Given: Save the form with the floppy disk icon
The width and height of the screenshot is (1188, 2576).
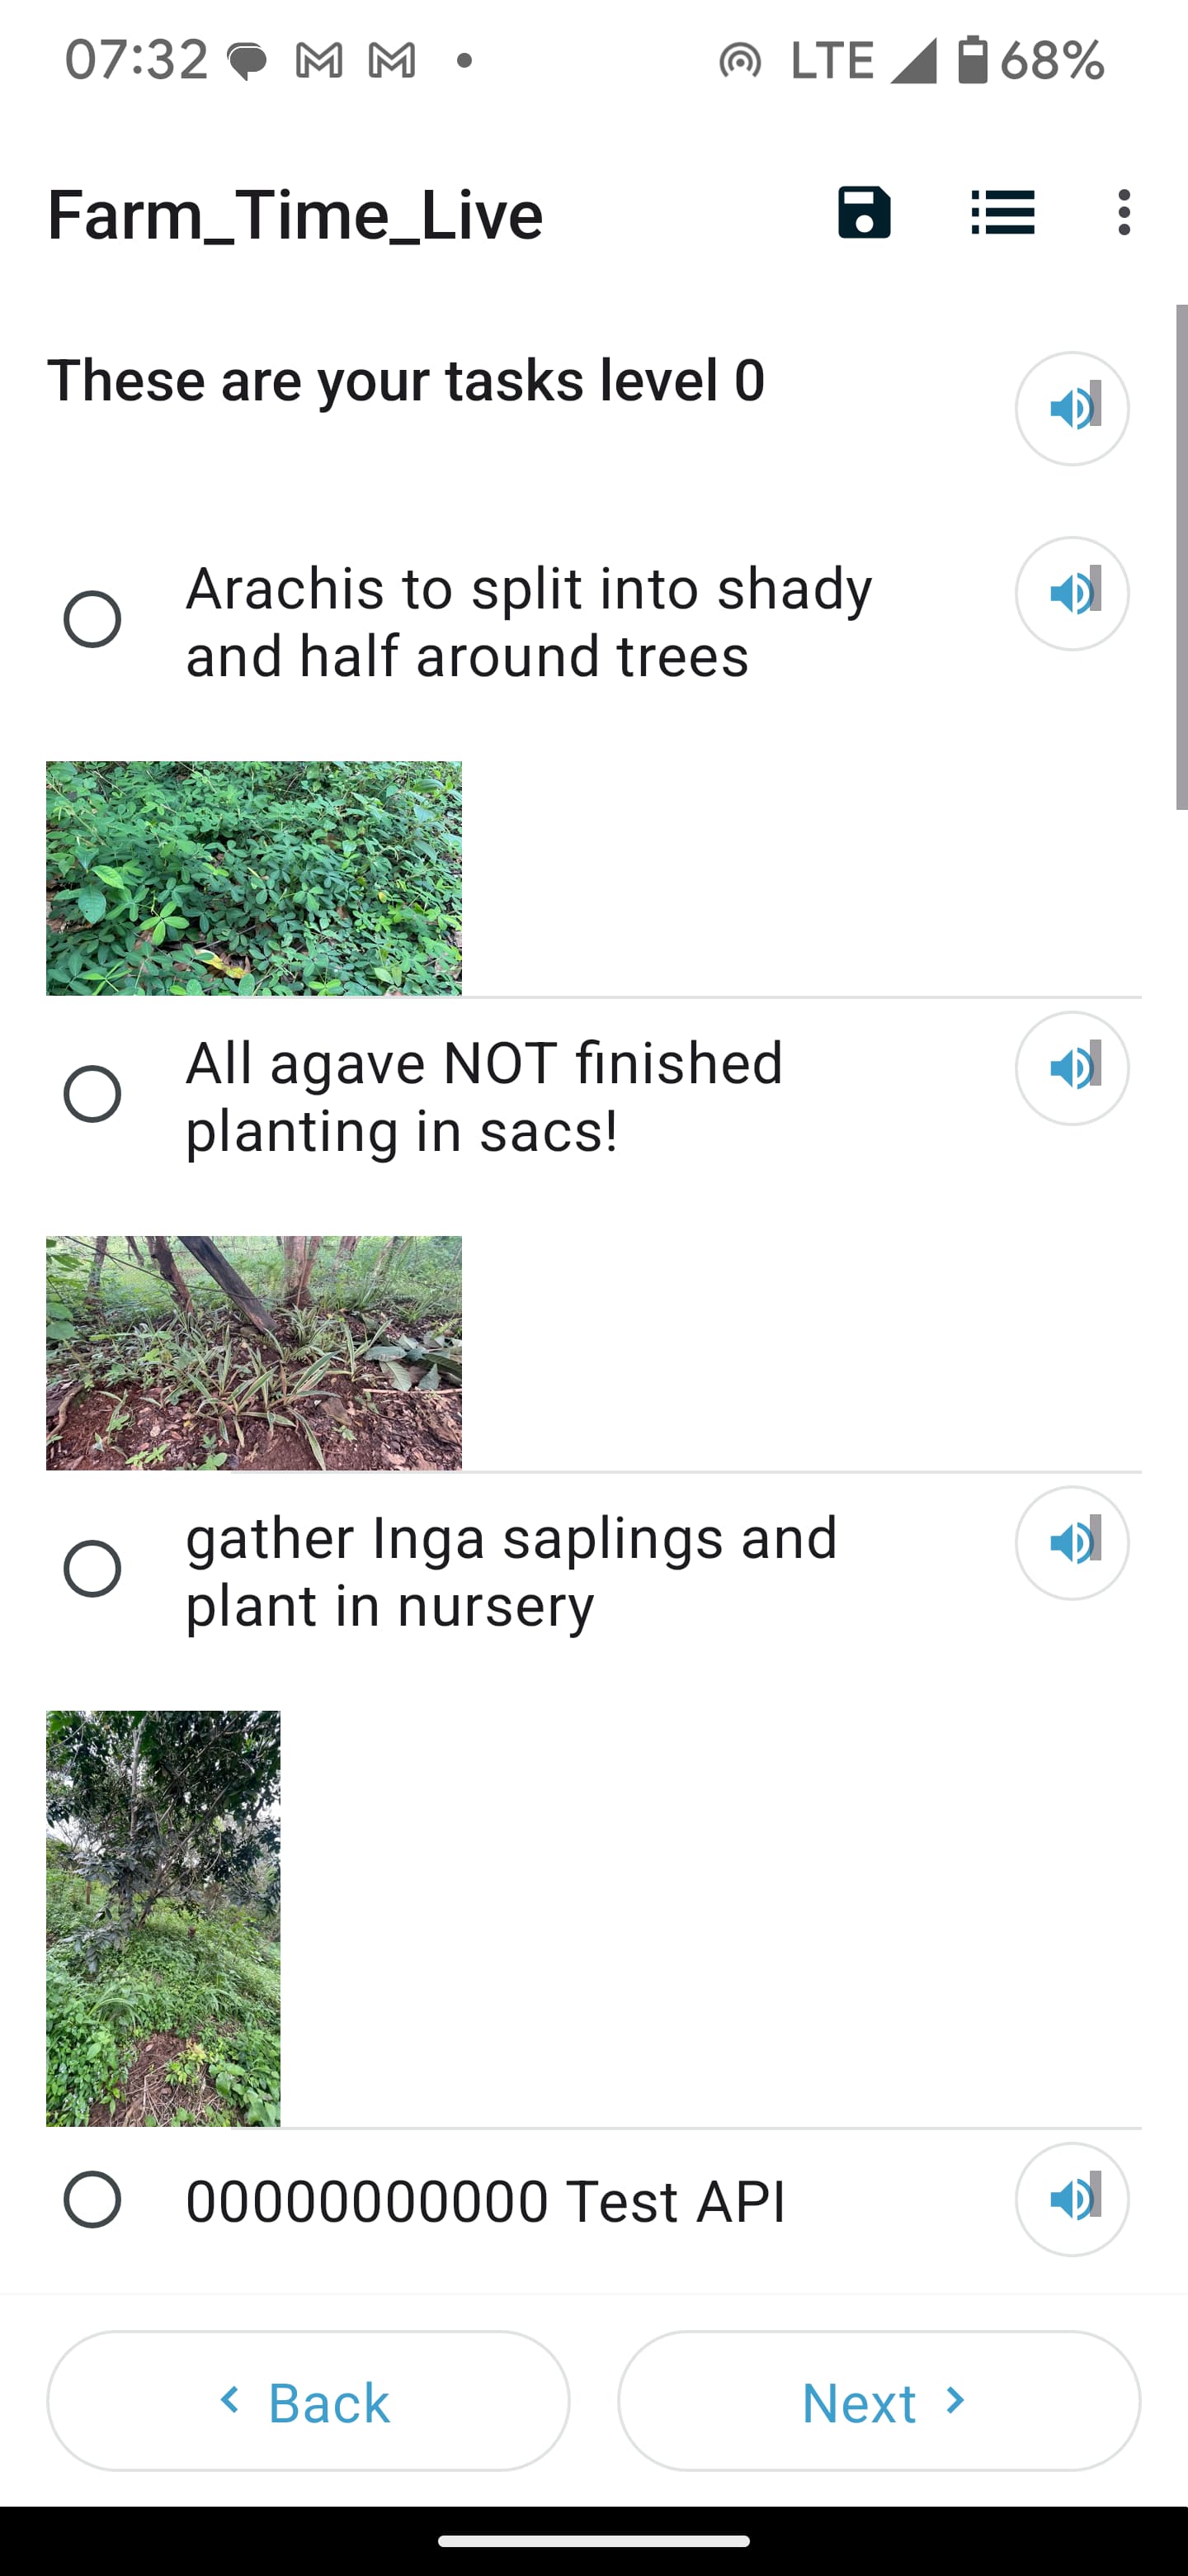Looking at the screenshot, I should (863, 213).
